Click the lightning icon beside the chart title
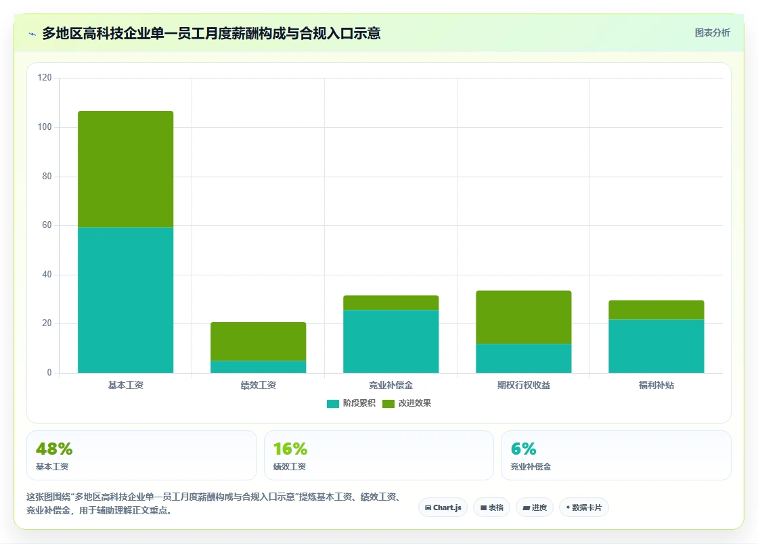Viewport: 758px width, 544px height. (x=32, y=34)
